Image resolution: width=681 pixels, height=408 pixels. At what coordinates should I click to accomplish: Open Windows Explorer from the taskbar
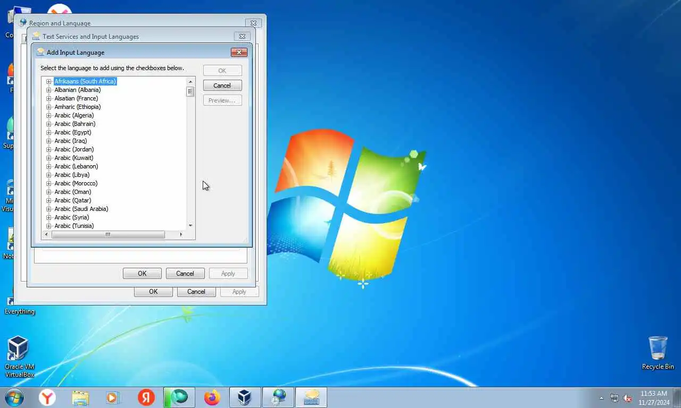80,397
